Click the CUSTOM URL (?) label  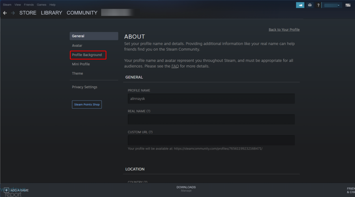pyautogui.click(x=140, y=132)
